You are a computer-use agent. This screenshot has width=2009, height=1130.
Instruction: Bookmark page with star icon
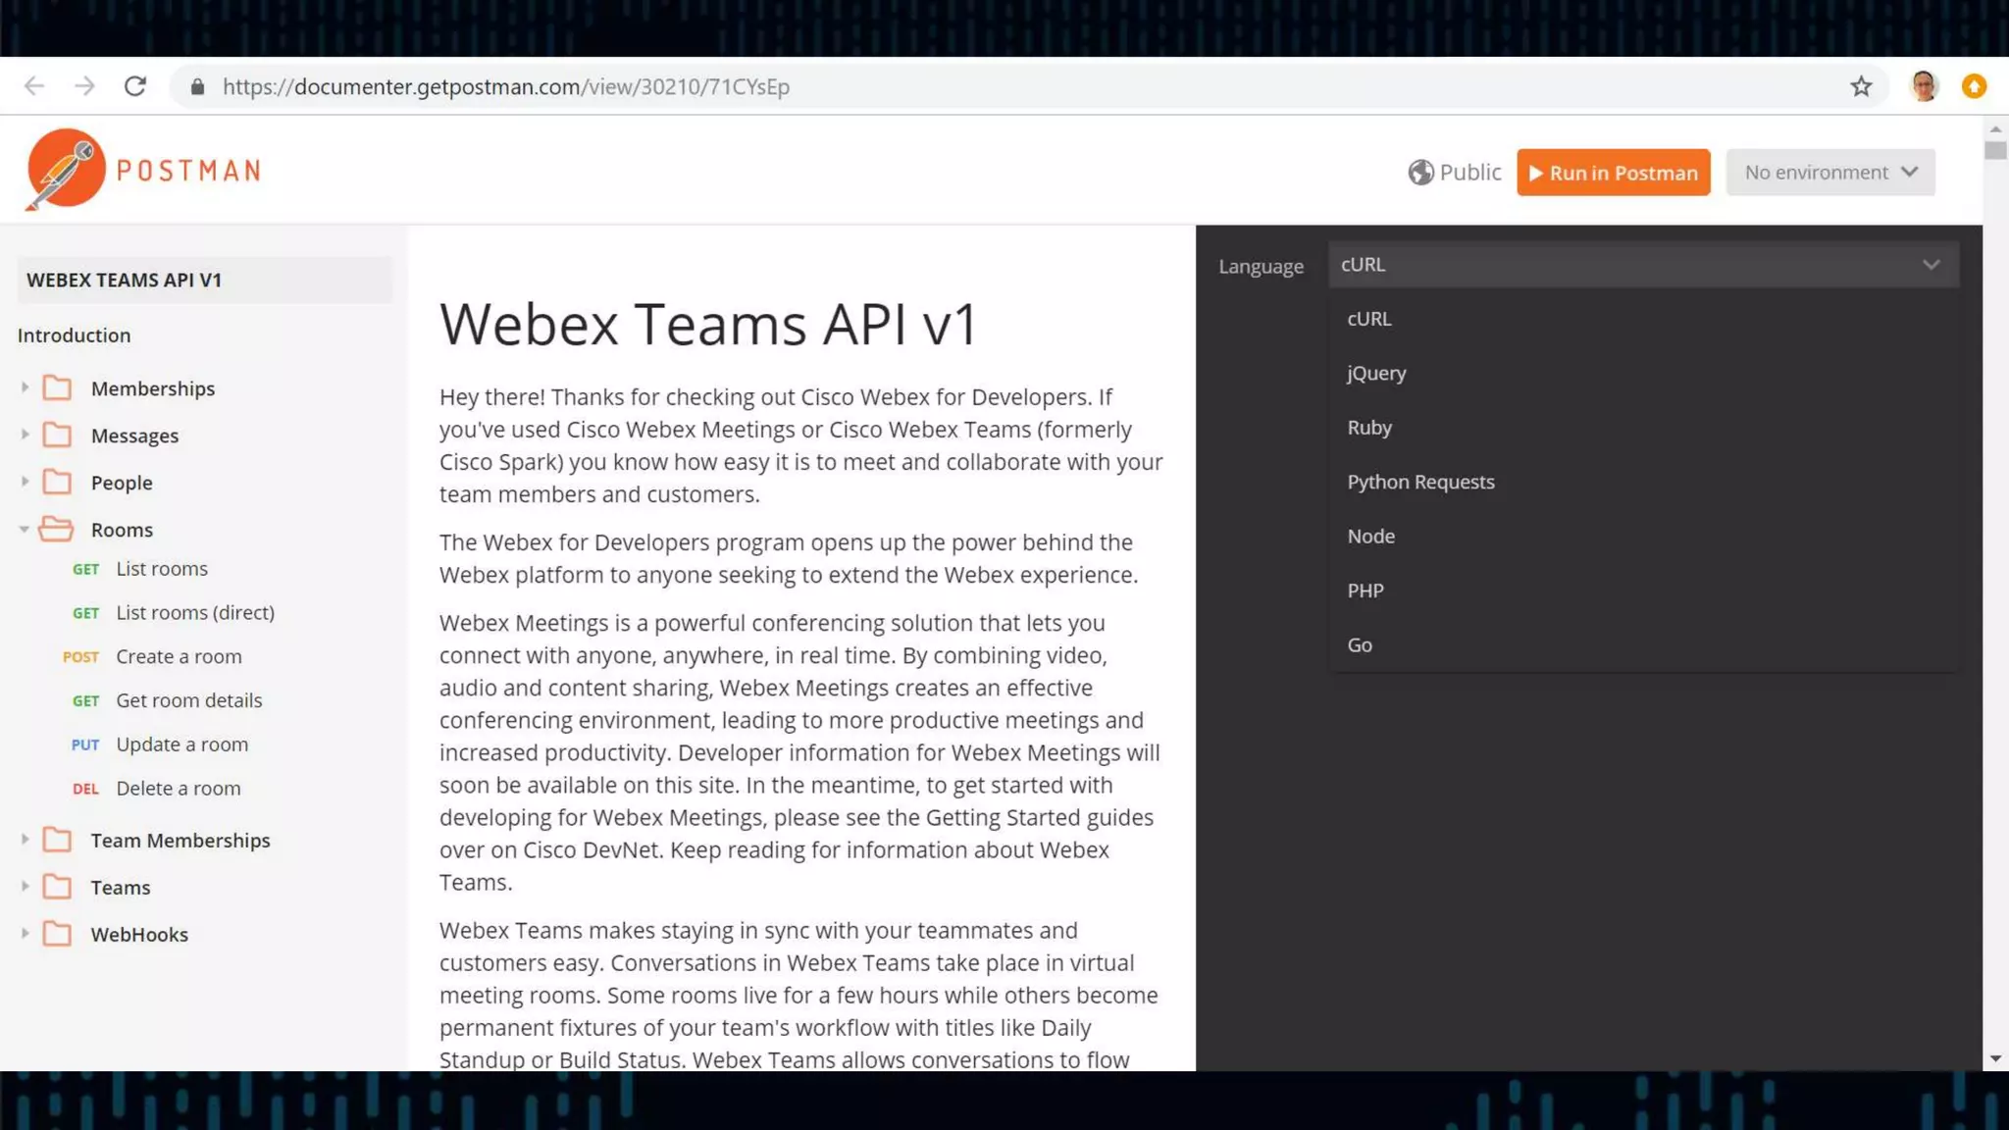(1861, 86)
